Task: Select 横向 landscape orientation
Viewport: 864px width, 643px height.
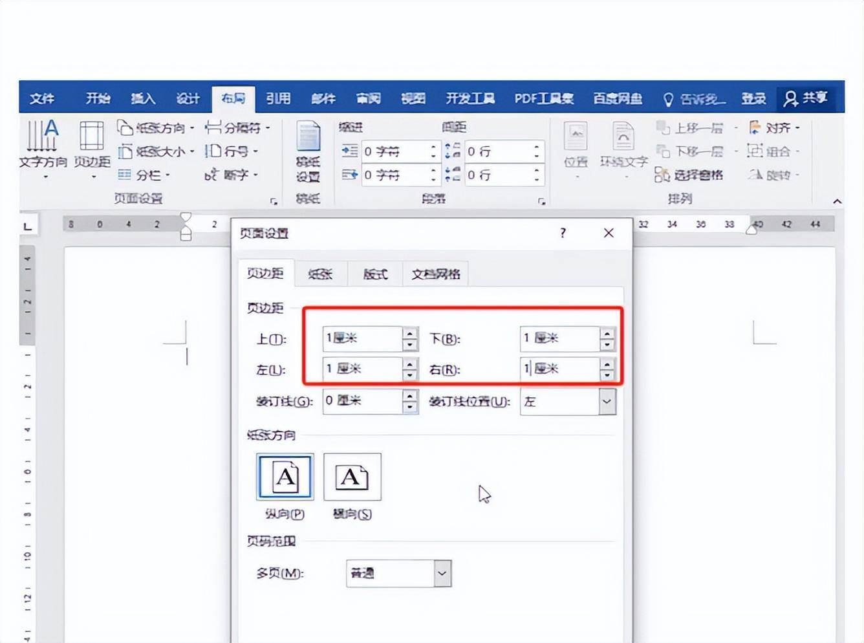Action: tap(352, 477)
